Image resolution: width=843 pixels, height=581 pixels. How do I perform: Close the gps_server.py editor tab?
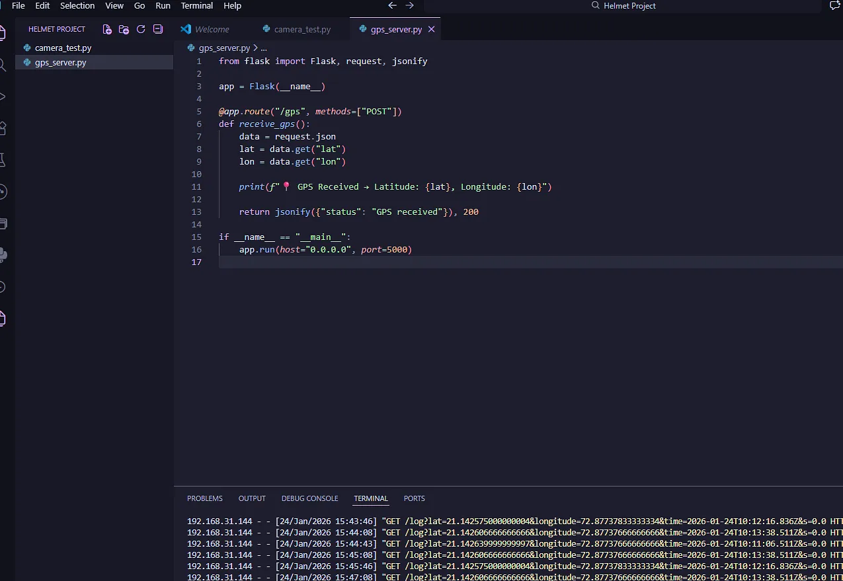click(x=432, y=29)
